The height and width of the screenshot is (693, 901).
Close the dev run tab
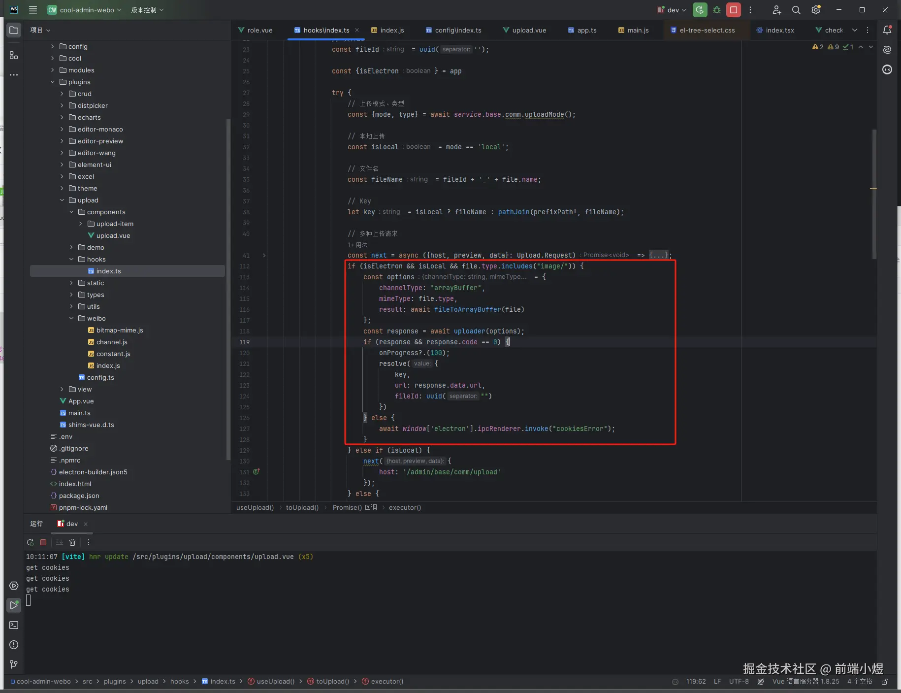pos(86,524)
